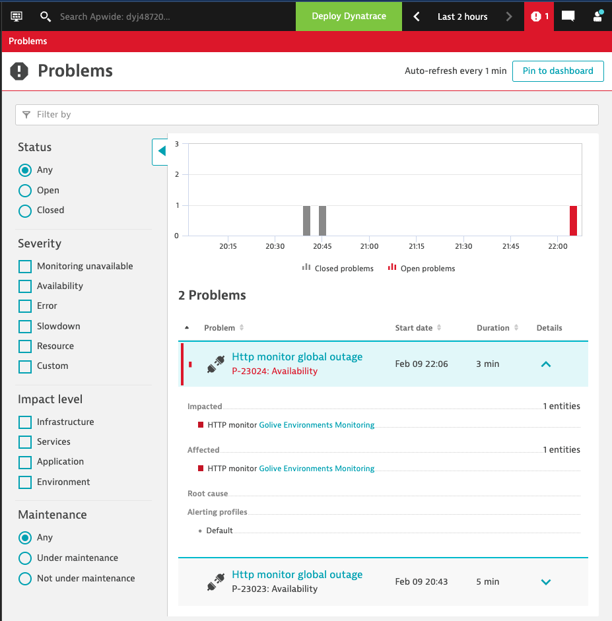The image size is (612, 621).
Task: Select Under maintenance radio option
Action: 25,558
